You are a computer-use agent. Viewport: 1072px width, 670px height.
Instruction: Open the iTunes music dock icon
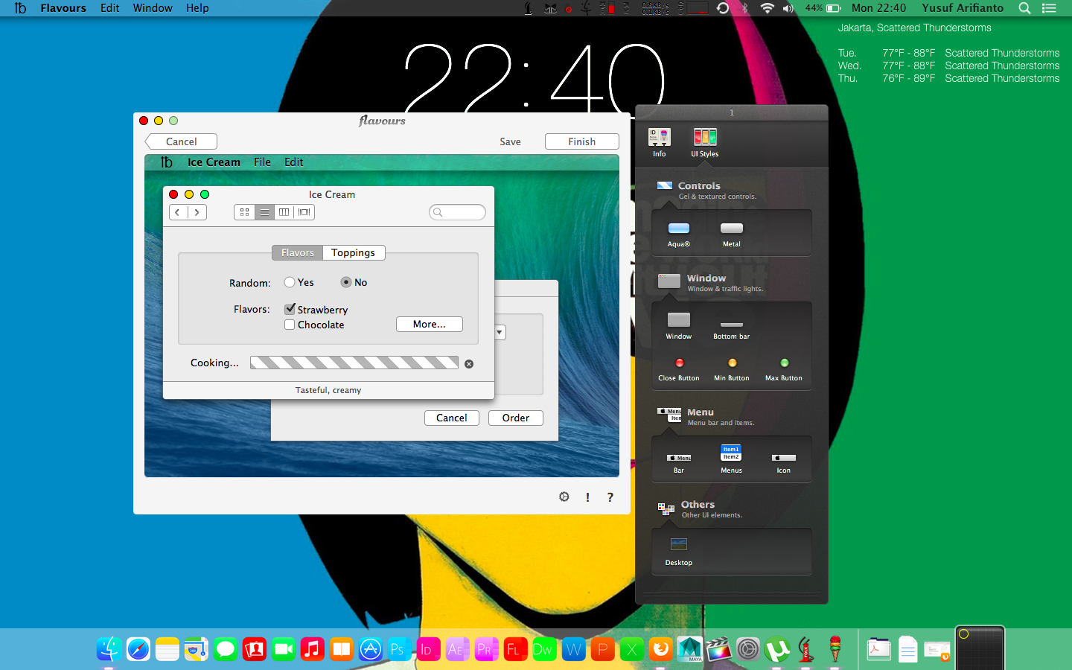[312, 649]
